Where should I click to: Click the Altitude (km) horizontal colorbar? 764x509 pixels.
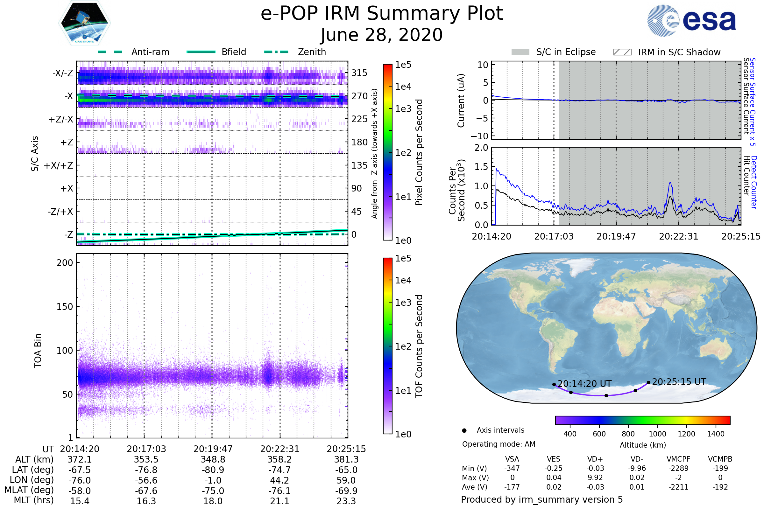click(643, 420)
